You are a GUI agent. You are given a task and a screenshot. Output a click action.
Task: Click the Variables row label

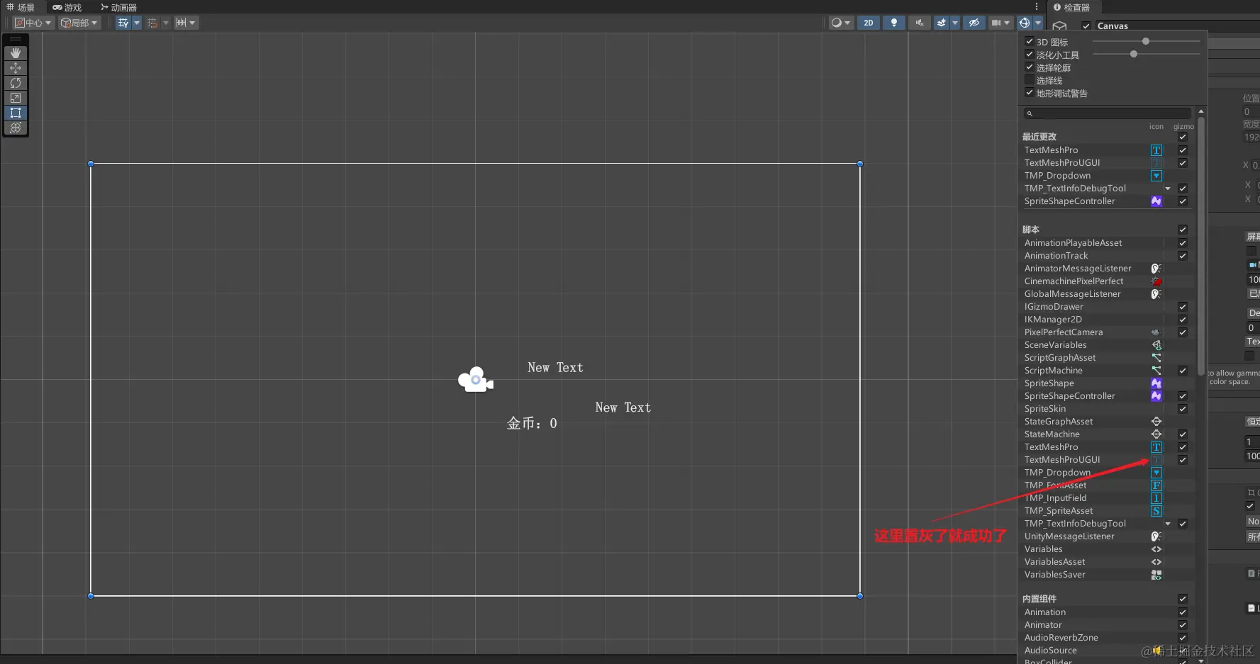pyautogui.click(x=1043, y=549)
